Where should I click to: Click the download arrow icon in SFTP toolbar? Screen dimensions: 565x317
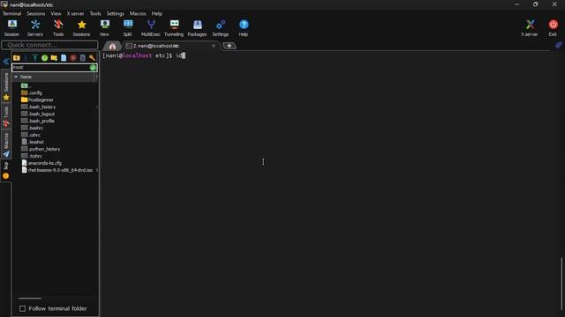coord(26,58)
